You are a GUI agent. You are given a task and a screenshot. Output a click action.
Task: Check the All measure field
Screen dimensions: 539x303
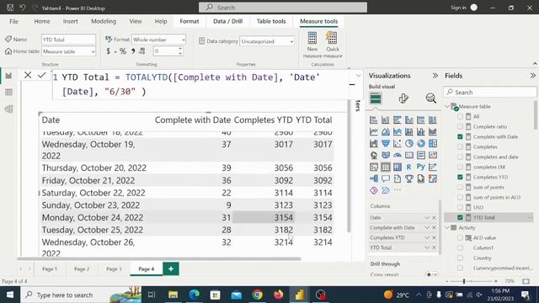pos(461,116)
